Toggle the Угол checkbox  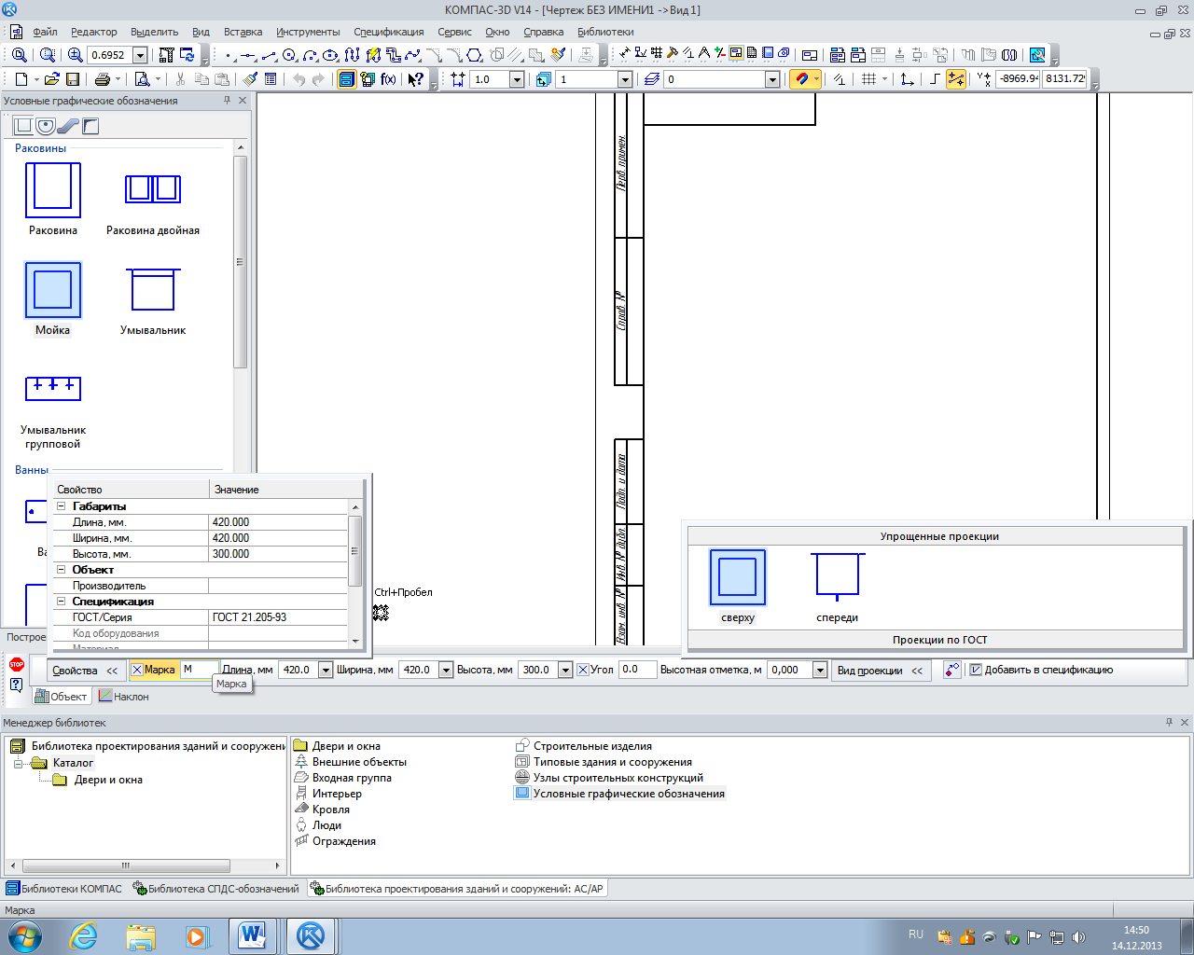(x=583, y=670)
